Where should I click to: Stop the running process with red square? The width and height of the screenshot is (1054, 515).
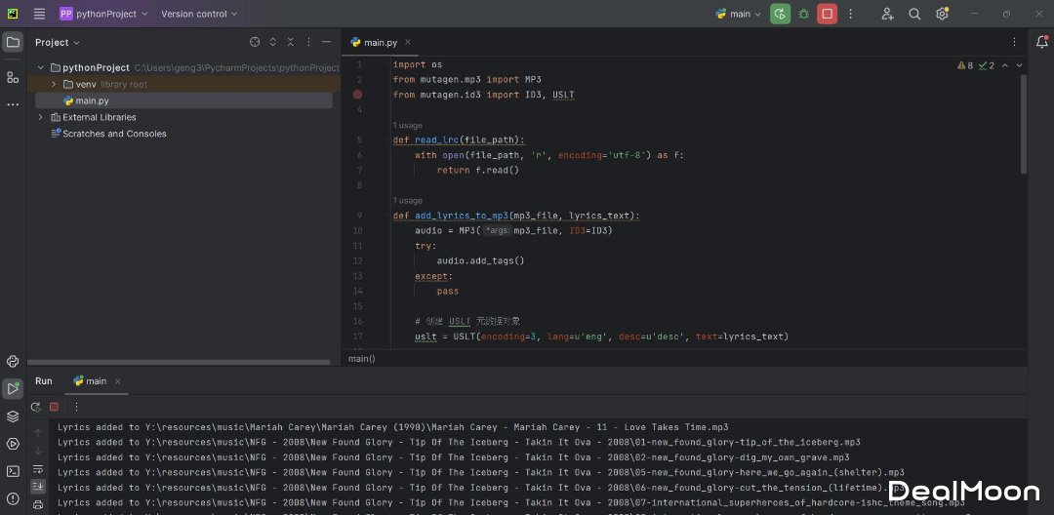tap(828, 14)
